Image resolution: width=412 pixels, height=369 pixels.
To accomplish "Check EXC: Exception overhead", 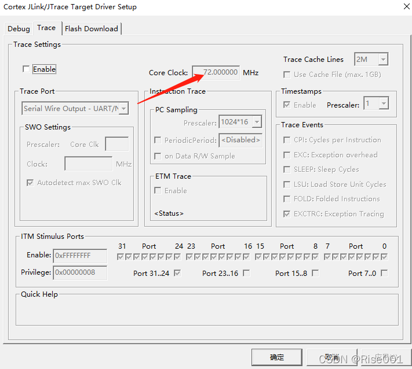I will pos(287,155).
